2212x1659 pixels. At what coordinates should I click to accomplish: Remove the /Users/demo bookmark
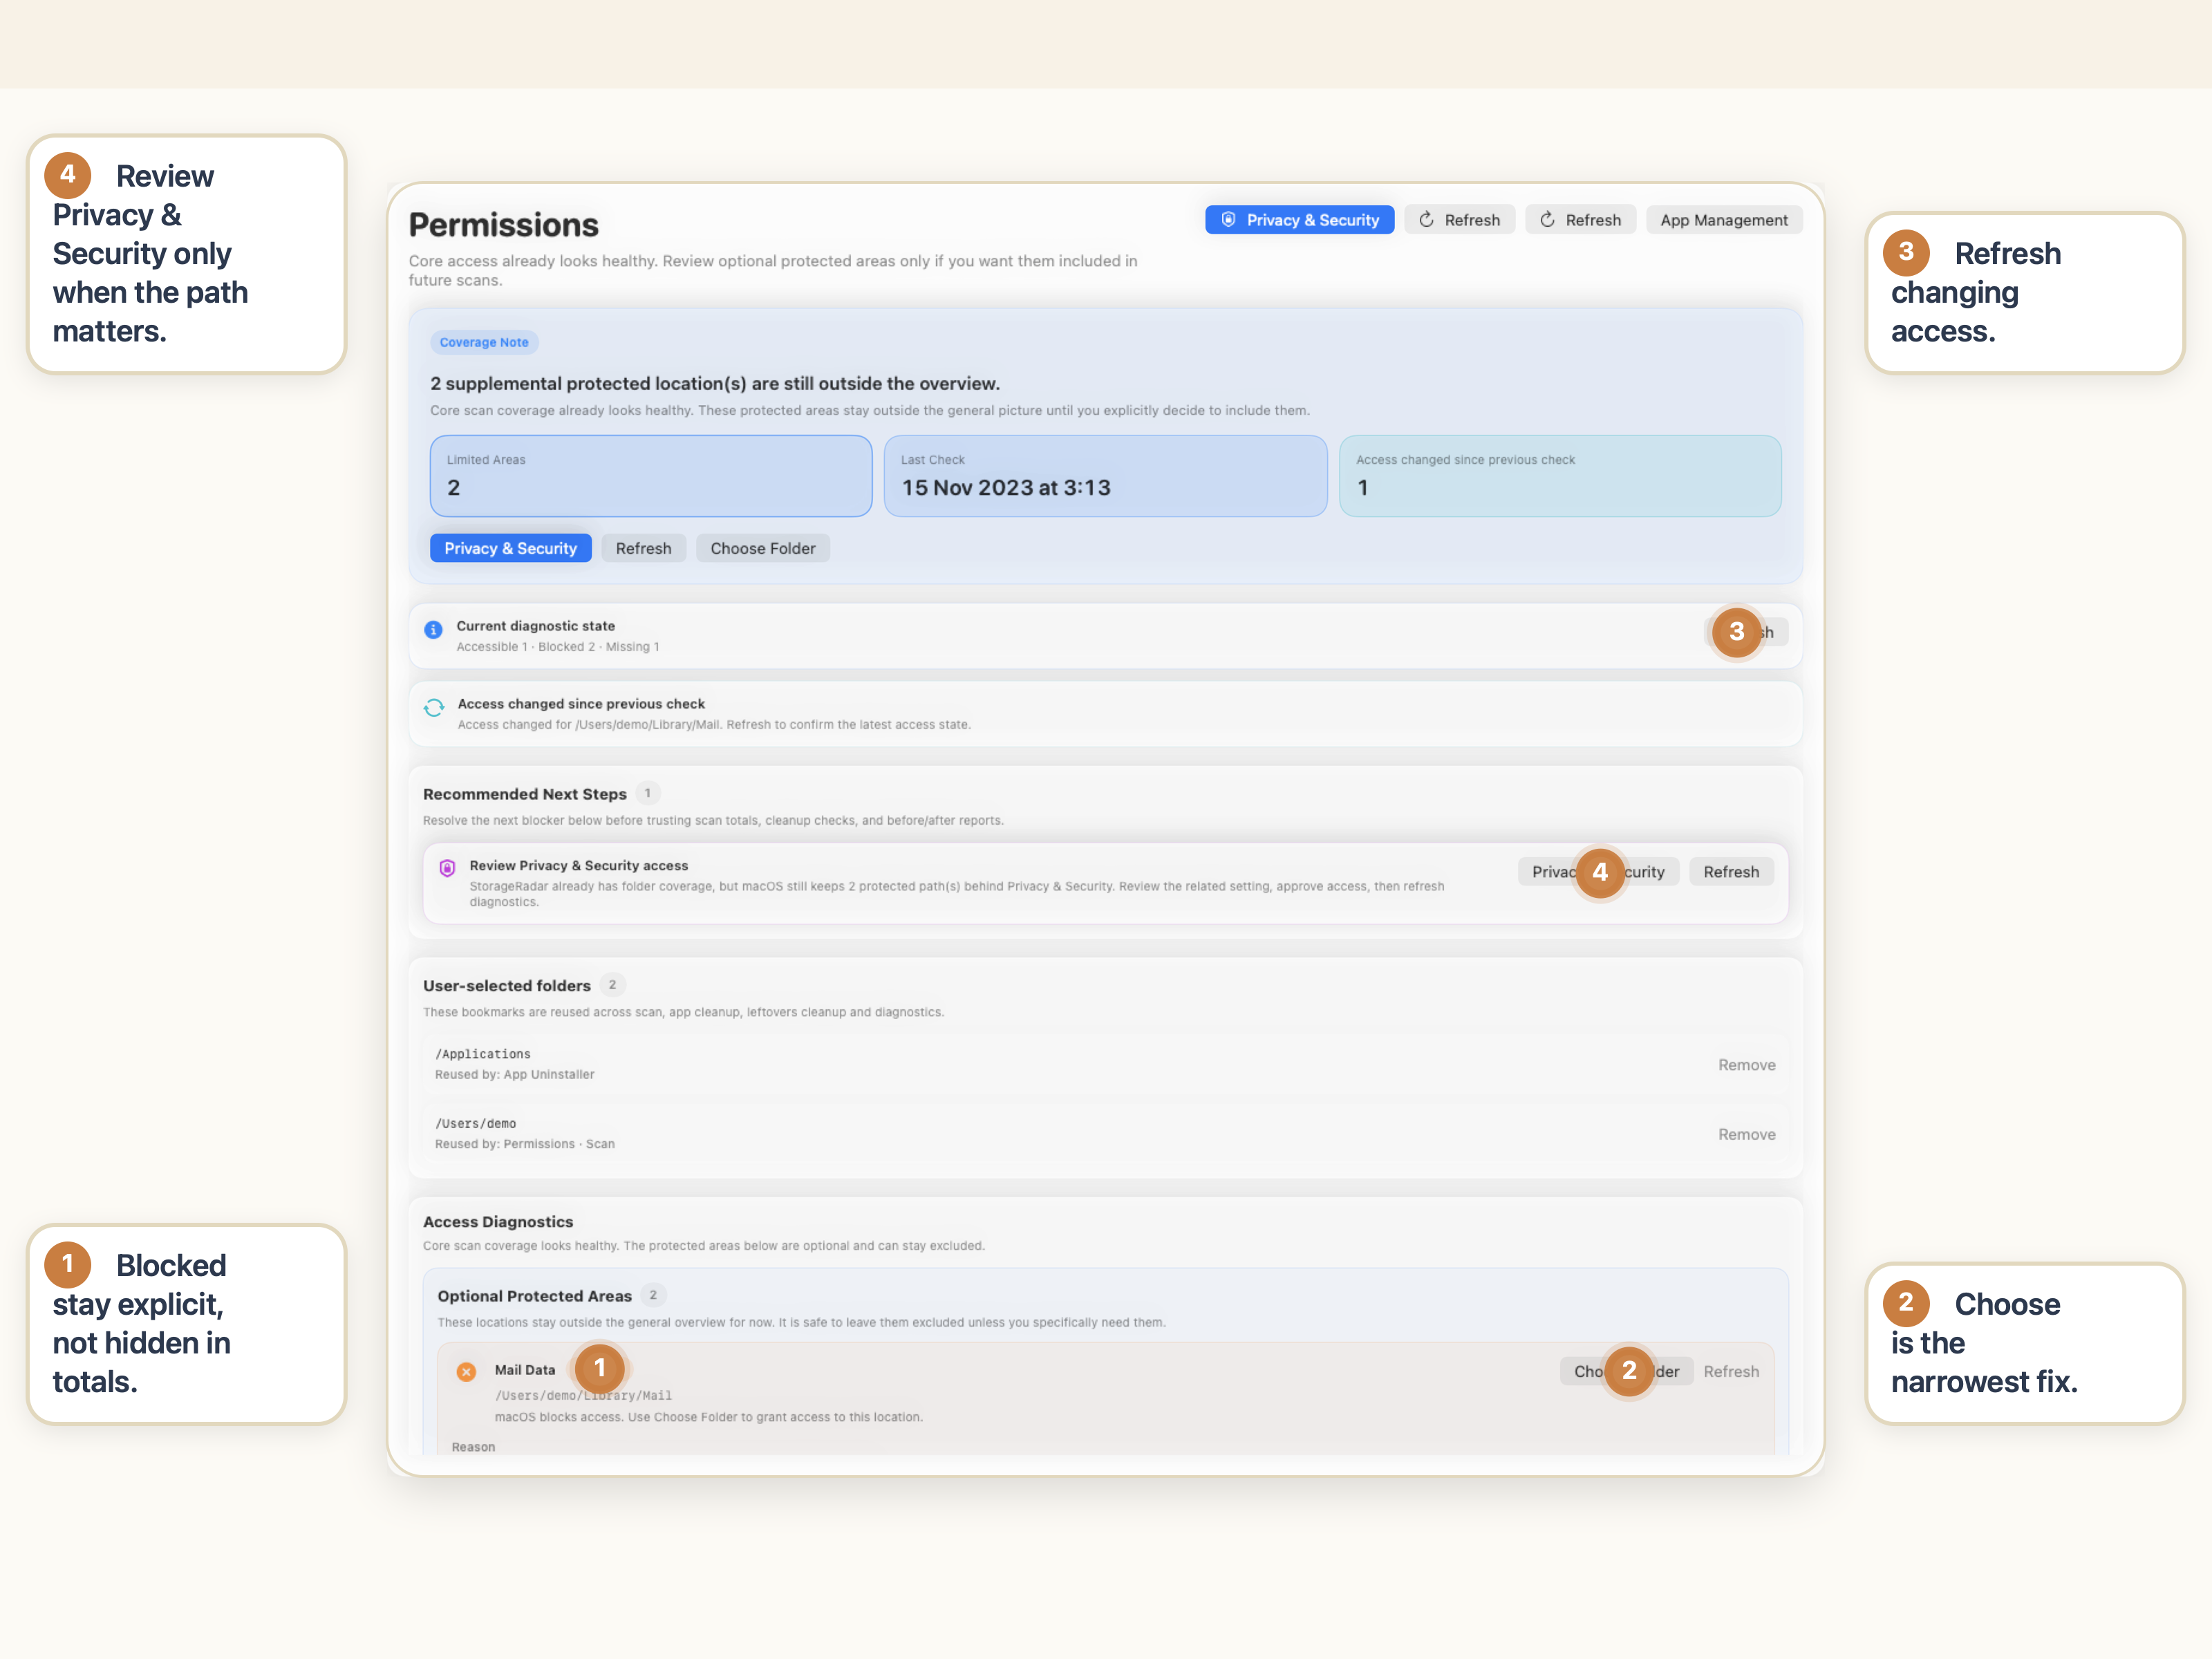coord(1747,1134)
